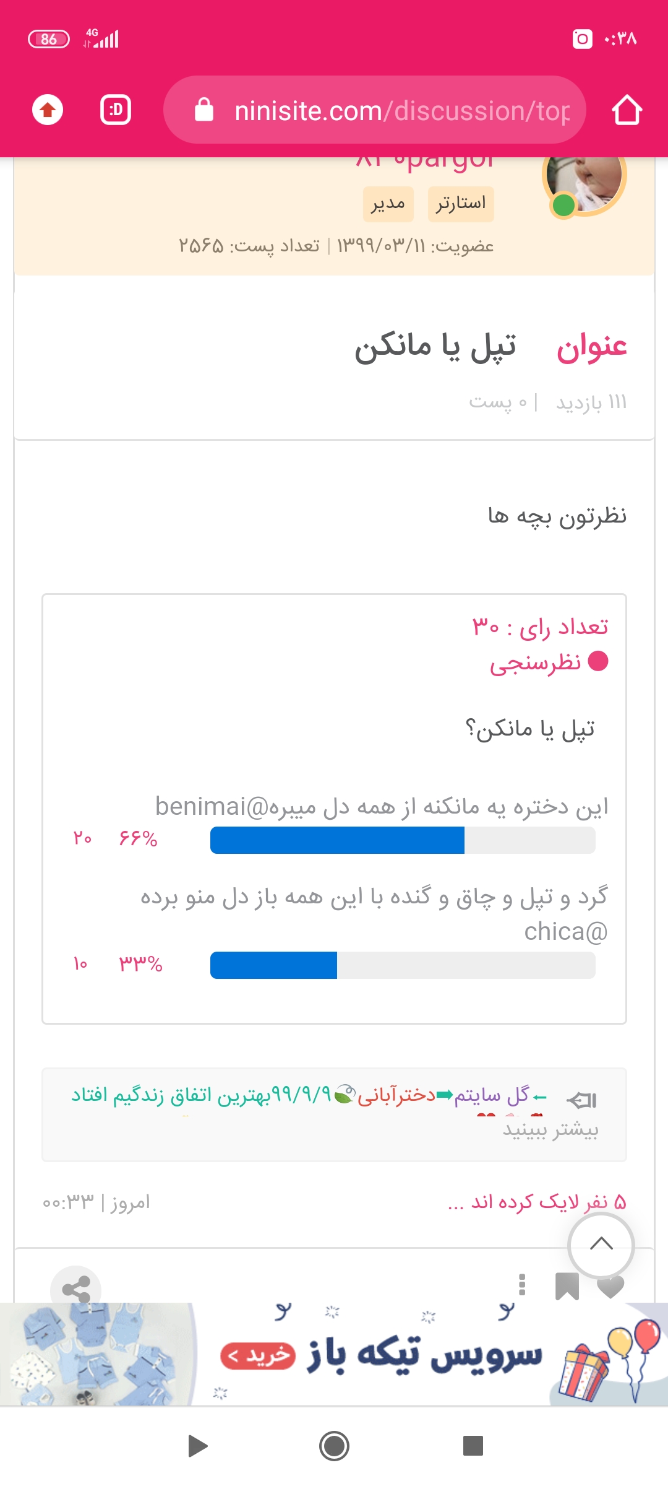668x1486 pixels.
Task: Tap the red upload arrow icon
Action: tap(48, 110)
